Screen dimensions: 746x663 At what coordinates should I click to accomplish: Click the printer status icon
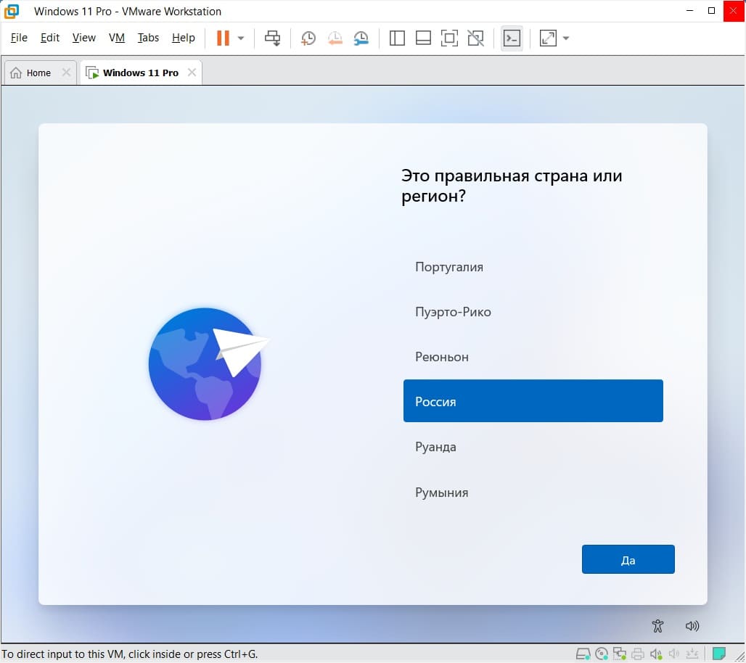pyautogui.click(x=638, y=654)
